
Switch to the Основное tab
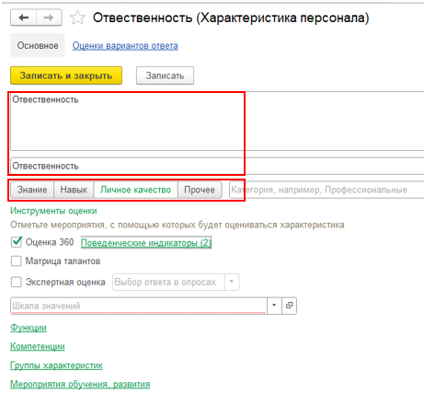(38, 45)
